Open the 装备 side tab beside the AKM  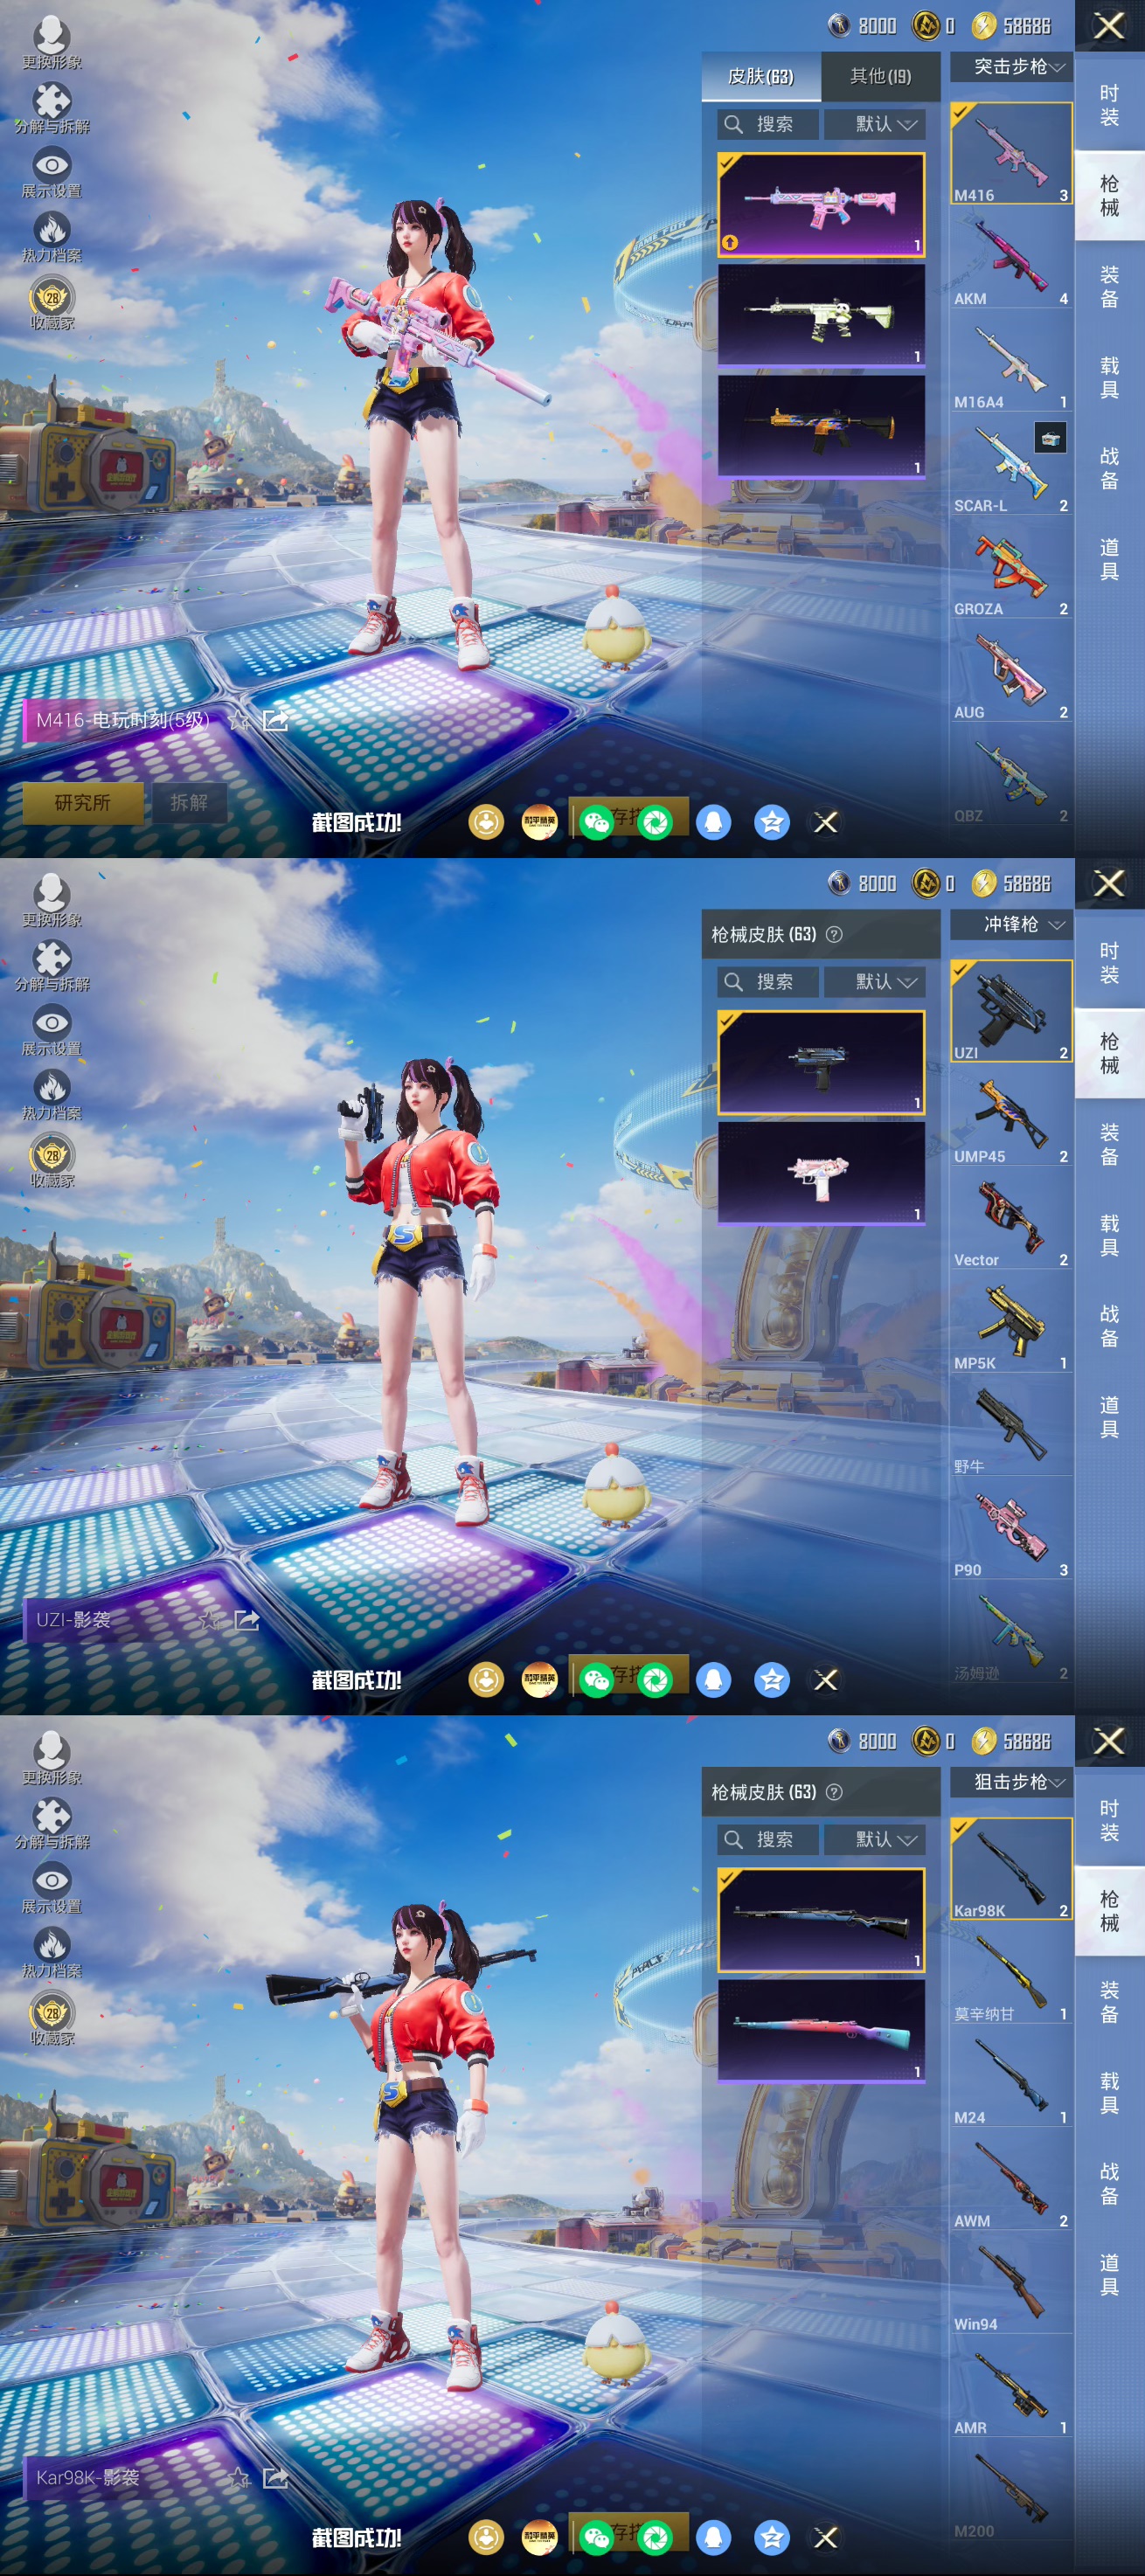click(x=1109, y=287)
